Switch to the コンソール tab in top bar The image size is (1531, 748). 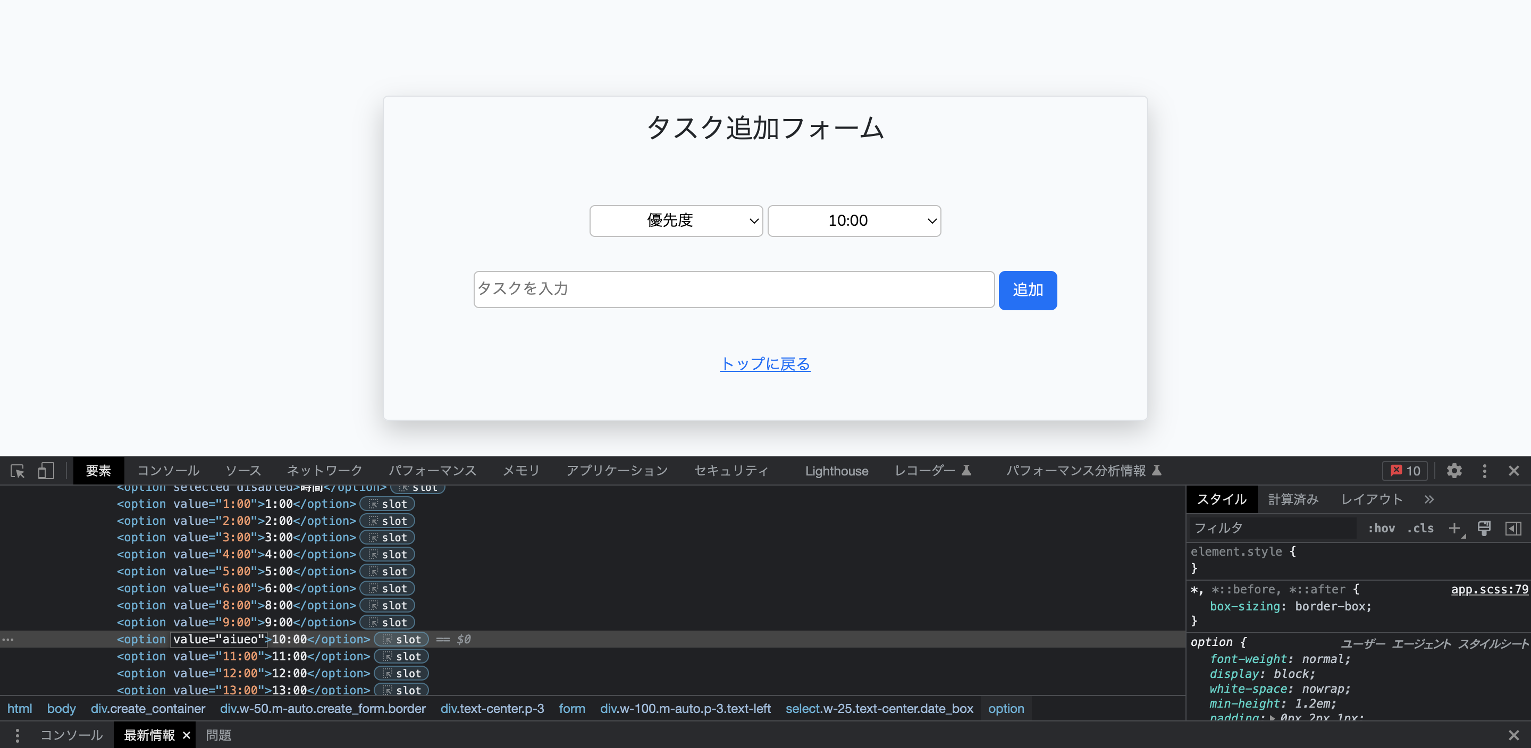[168, 471]
